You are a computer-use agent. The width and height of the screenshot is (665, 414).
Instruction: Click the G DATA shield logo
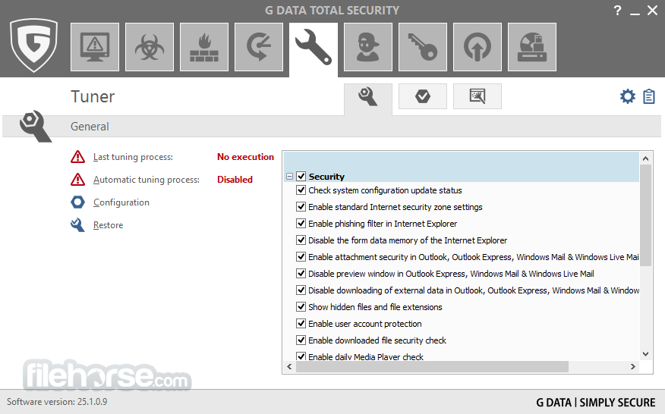pyautogui.click(x=34, y=45)
